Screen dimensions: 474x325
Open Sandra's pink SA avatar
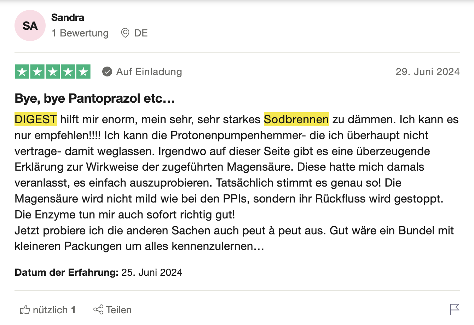[30, 25]
